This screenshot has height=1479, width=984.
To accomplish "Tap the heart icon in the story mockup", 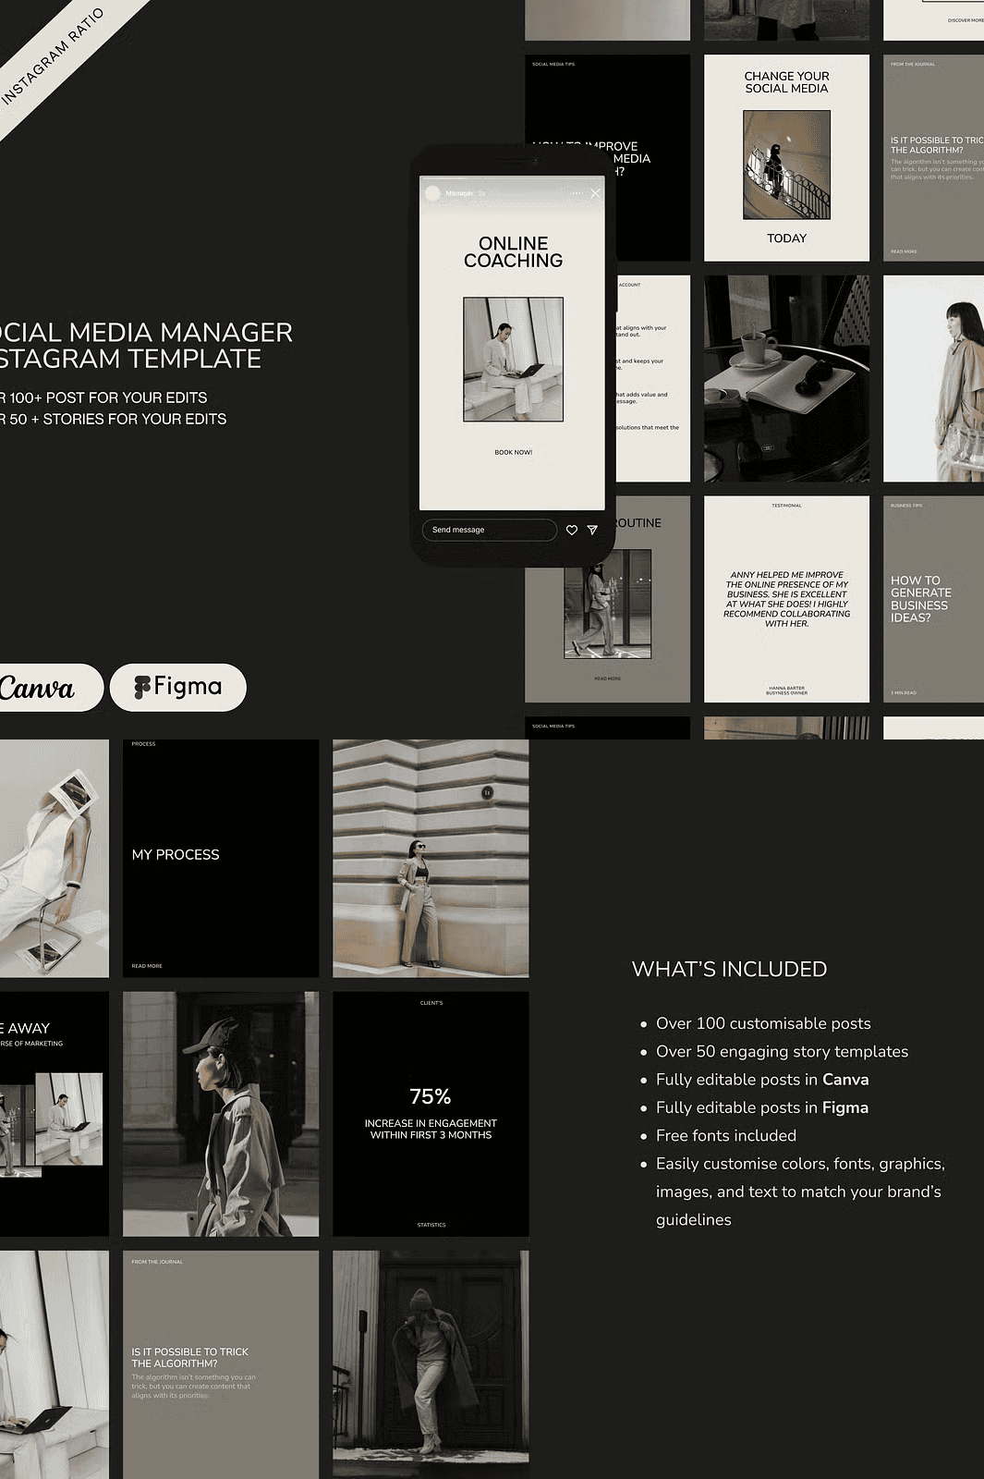I will click(x=572, y=530).
